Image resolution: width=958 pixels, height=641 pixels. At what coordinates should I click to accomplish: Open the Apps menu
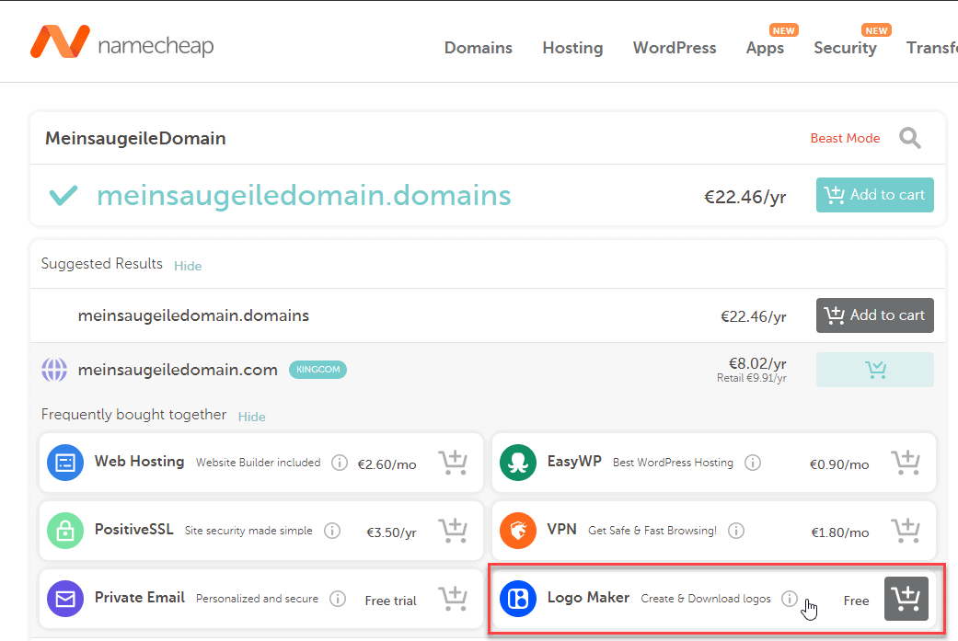click(x=765, y=48)
